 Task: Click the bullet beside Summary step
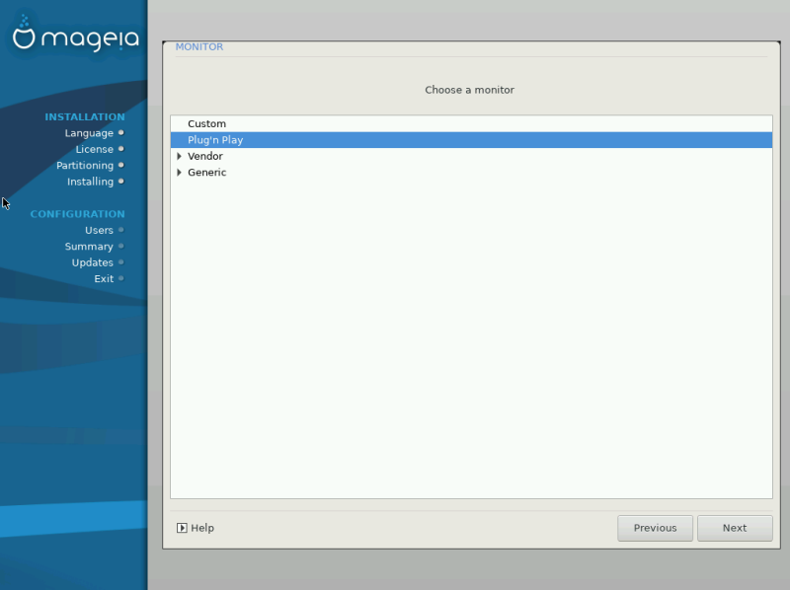[x=120, y=247]
